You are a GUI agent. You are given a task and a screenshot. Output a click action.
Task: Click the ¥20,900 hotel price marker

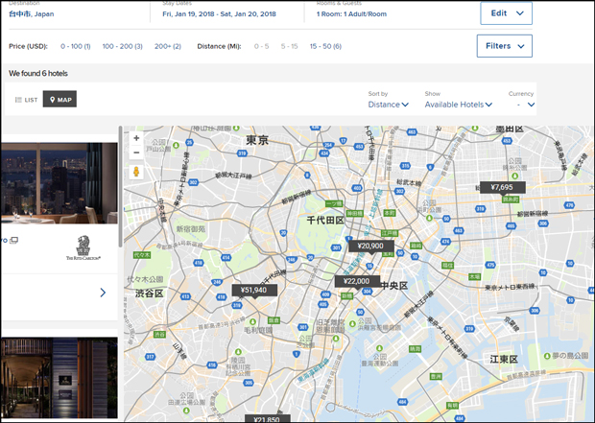369,247
